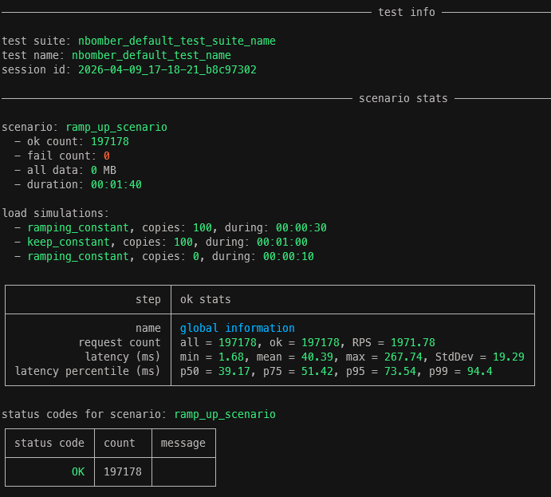Select the during value 00:00:30
The image size is (551, 497).
point(301,227)
